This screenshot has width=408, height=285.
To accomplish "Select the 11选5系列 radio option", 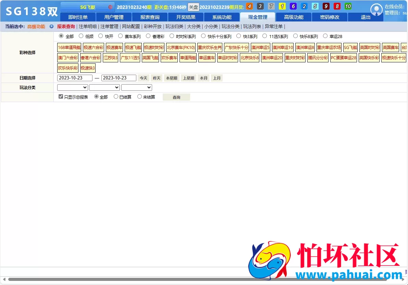I will tap(264, 36).
